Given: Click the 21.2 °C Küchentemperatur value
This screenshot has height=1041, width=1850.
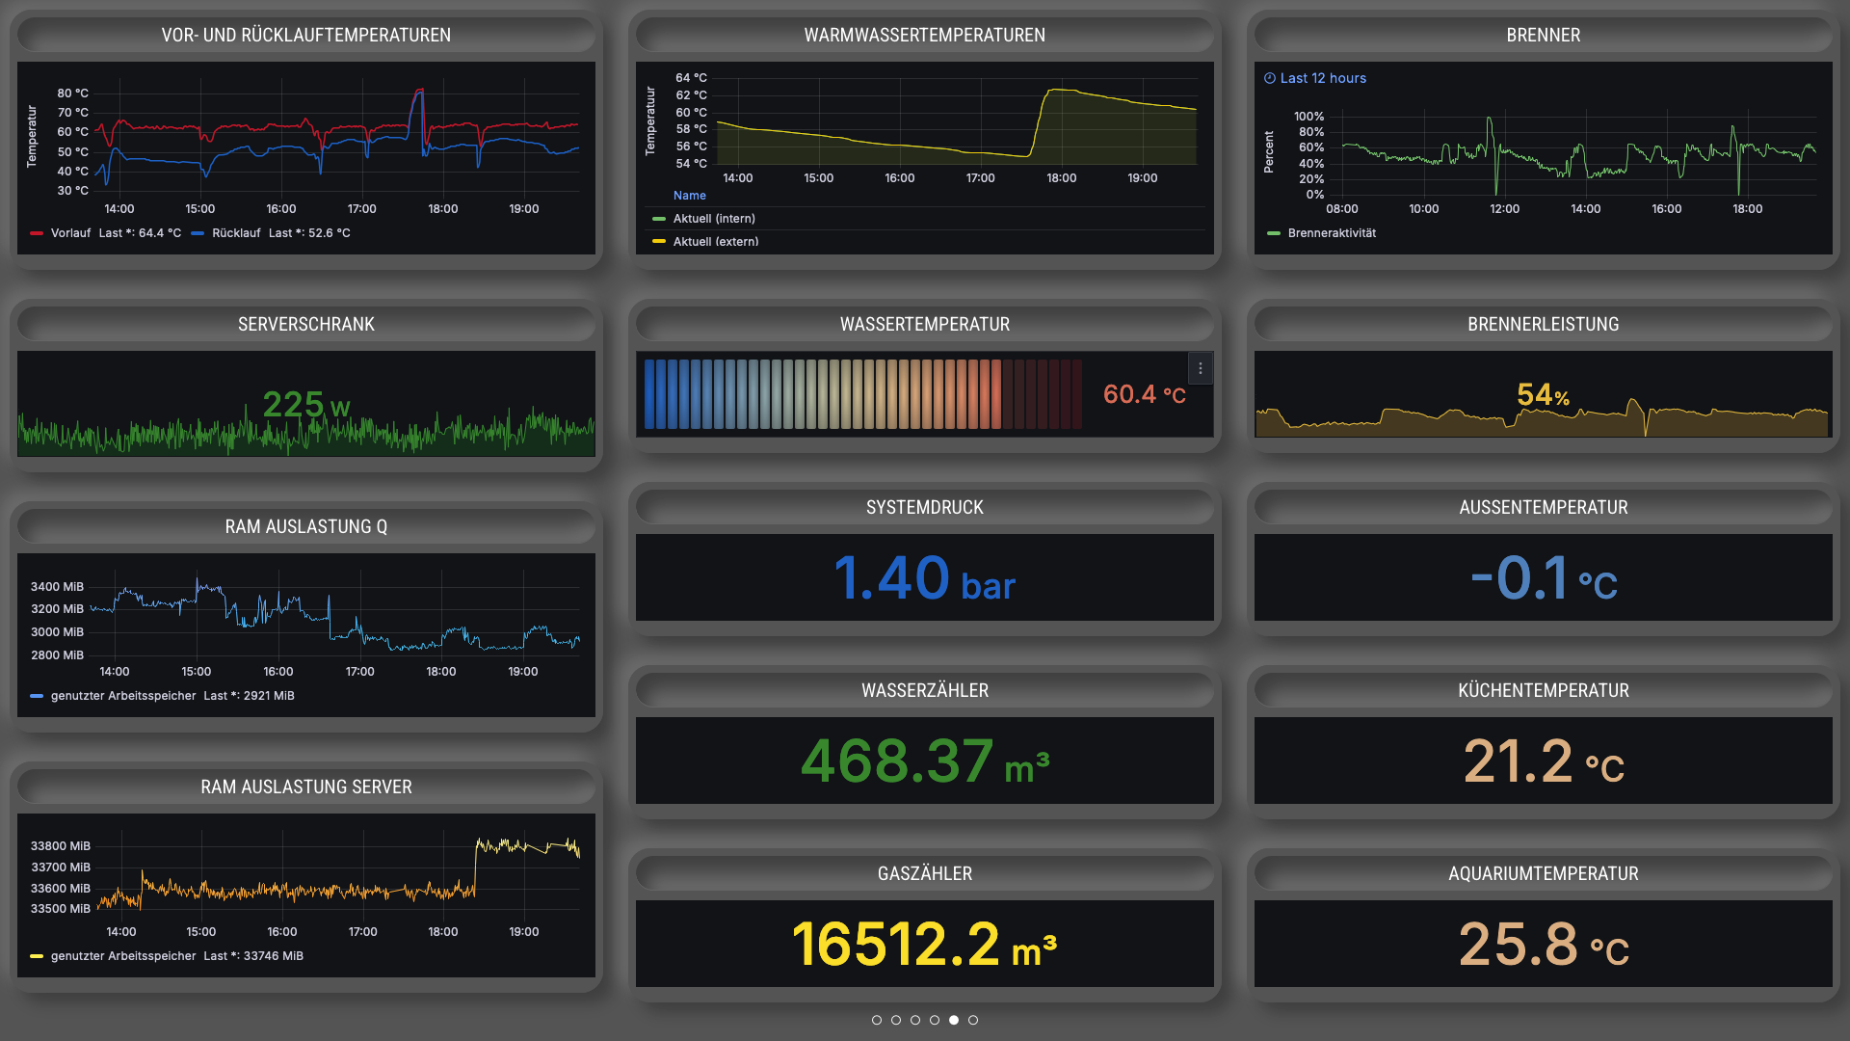Looking at the screenshot, I should (x=1544, y=761).
